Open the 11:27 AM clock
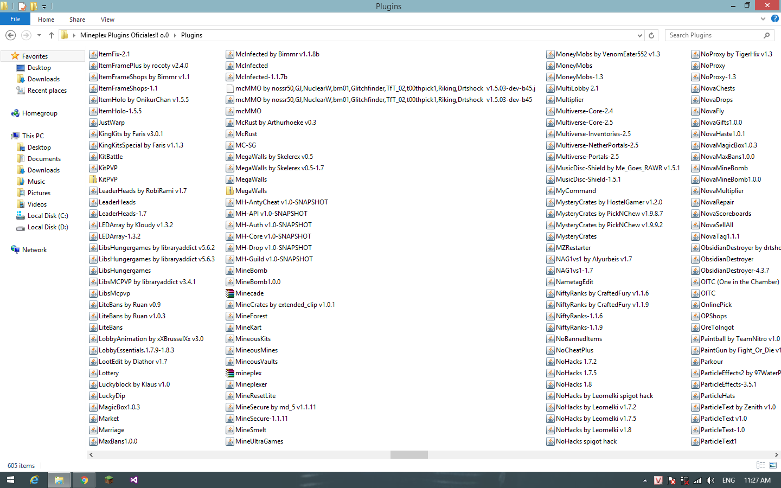Viewport: 781px width, 488px height. click(x=757, y=480)
